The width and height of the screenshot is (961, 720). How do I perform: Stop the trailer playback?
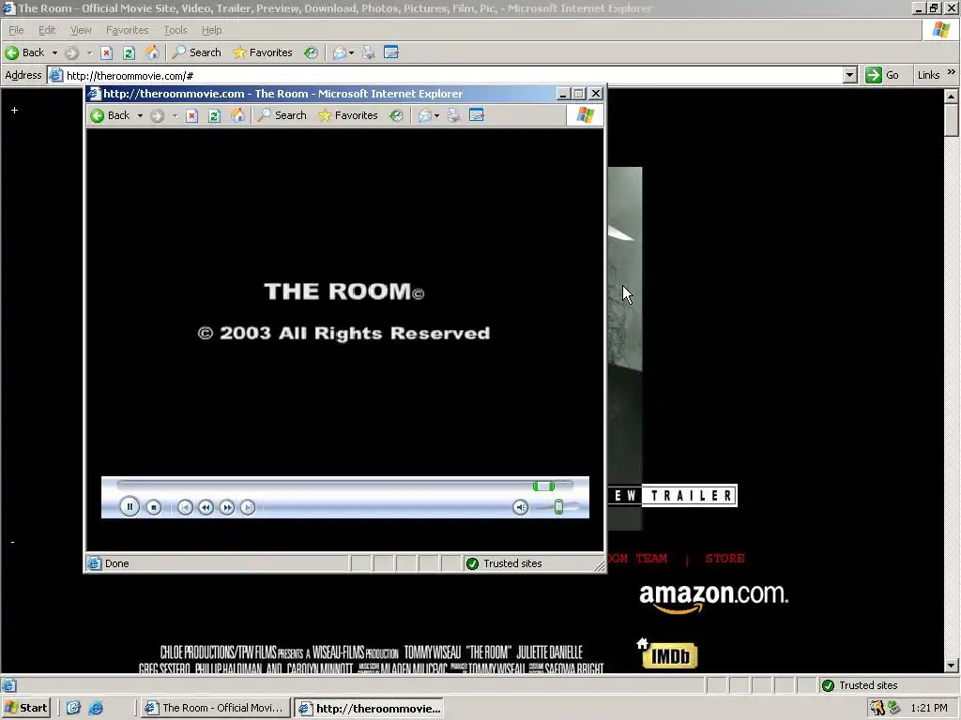coord(154,507)
